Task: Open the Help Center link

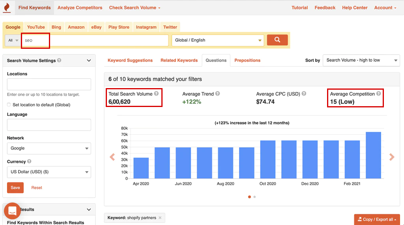Action: click(x=355, y=8)
